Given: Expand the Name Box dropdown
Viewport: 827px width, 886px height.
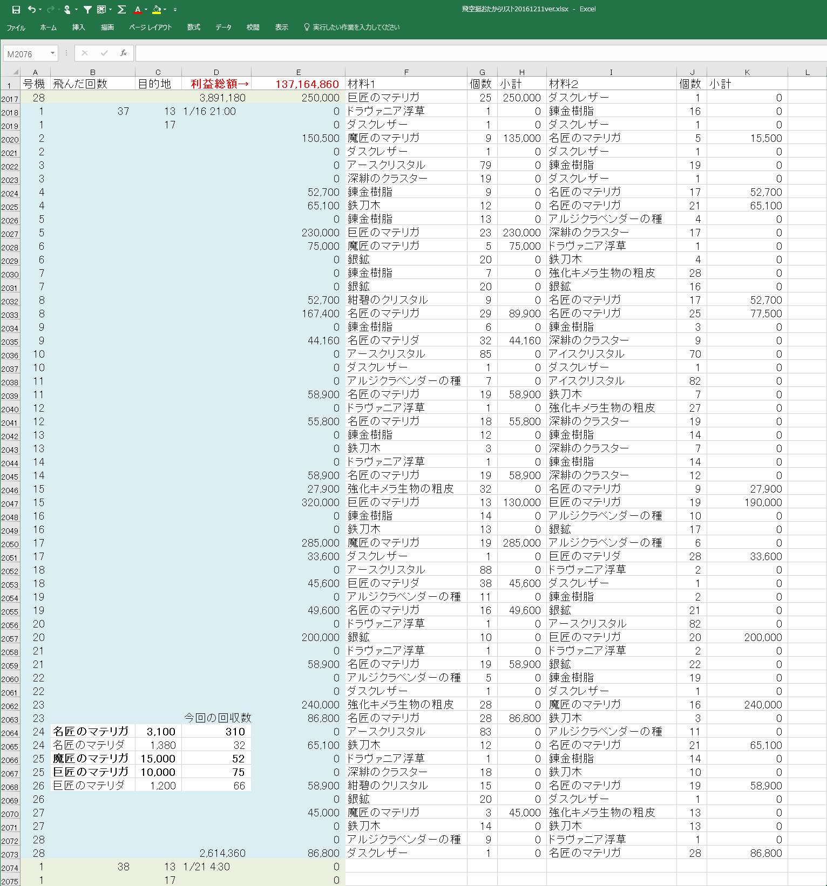Looking at the screenshot, I should [x=52, y=53].
